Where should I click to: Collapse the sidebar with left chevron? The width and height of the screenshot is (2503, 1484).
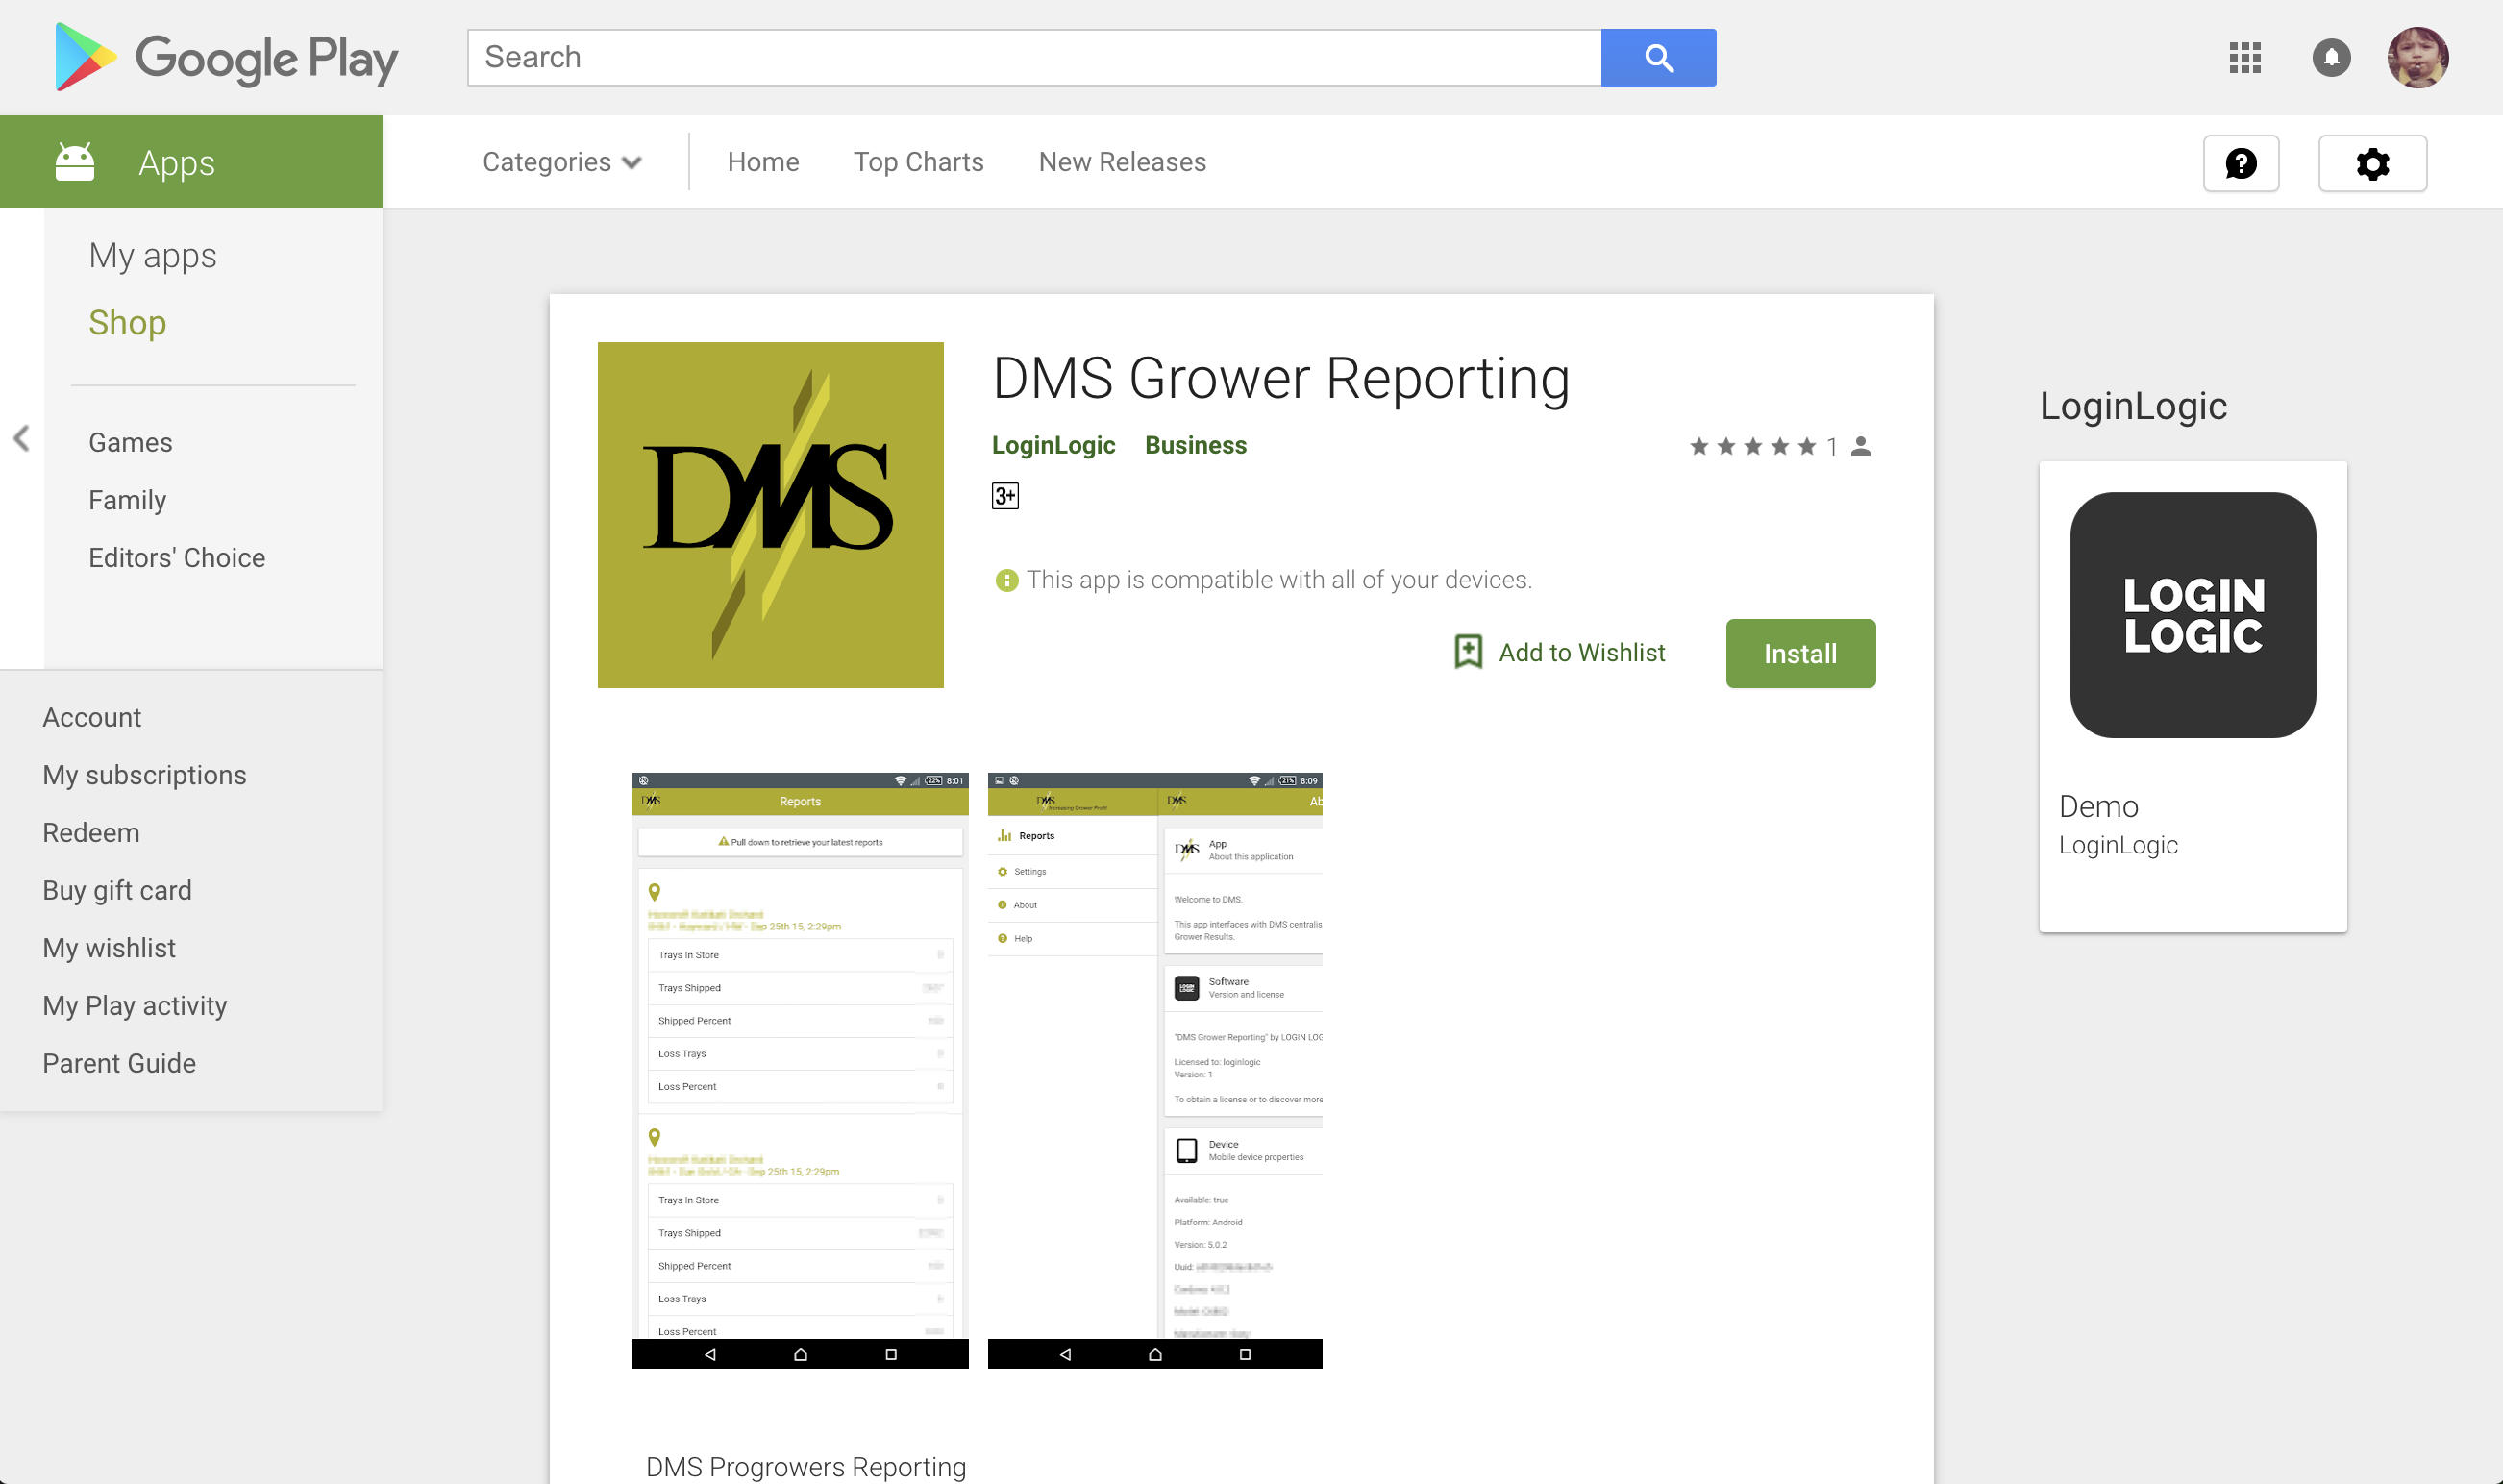point(21,438)
